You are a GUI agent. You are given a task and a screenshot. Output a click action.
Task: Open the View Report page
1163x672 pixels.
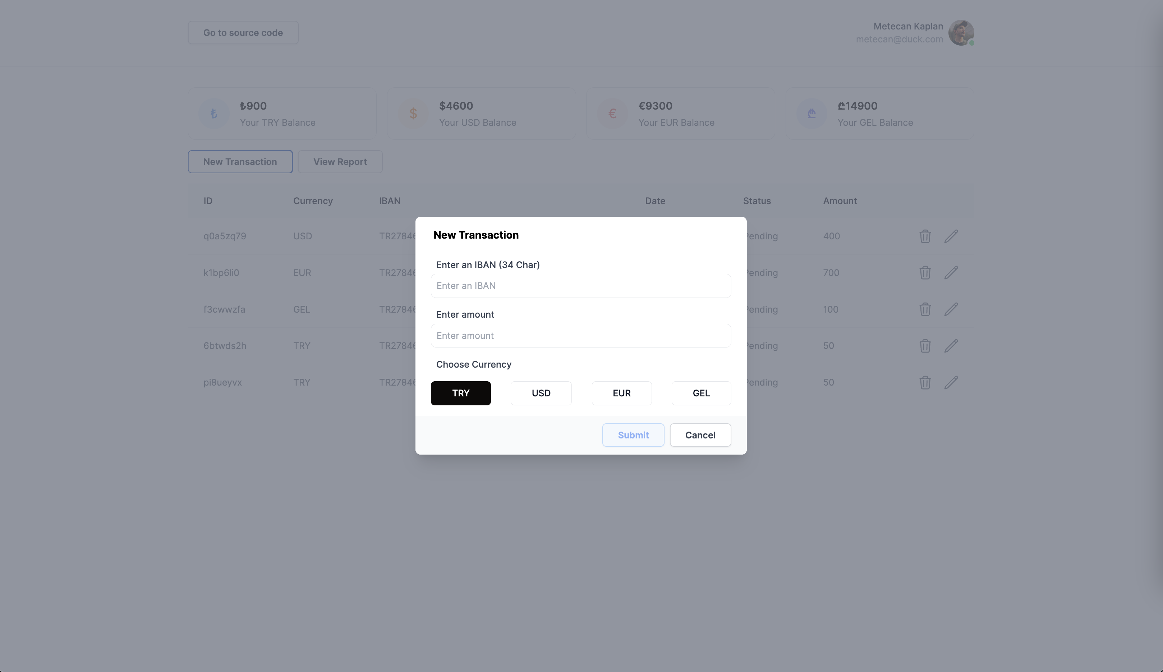(x=340, y=162)
